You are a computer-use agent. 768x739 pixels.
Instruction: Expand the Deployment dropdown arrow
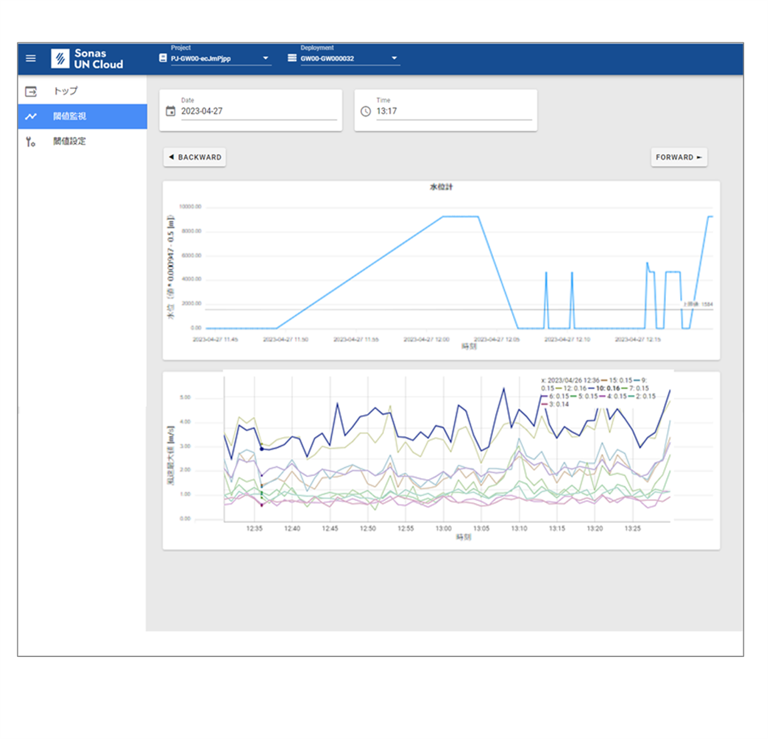394,58
